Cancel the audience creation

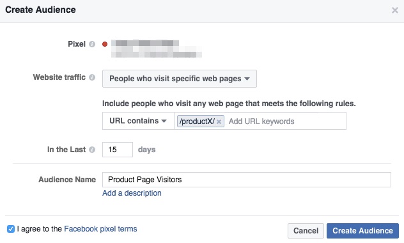pos(306,231)
